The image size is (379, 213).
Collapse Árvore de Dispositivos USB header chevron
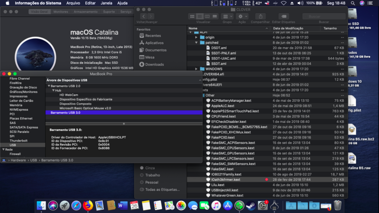200,80
